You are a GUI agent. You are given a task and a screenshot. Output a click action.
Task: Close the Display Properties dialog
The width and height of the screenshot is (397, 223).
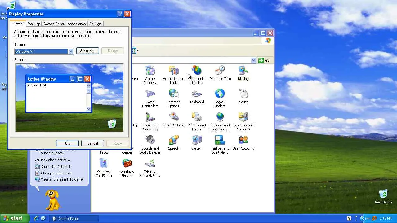click(x=127, y=14)
